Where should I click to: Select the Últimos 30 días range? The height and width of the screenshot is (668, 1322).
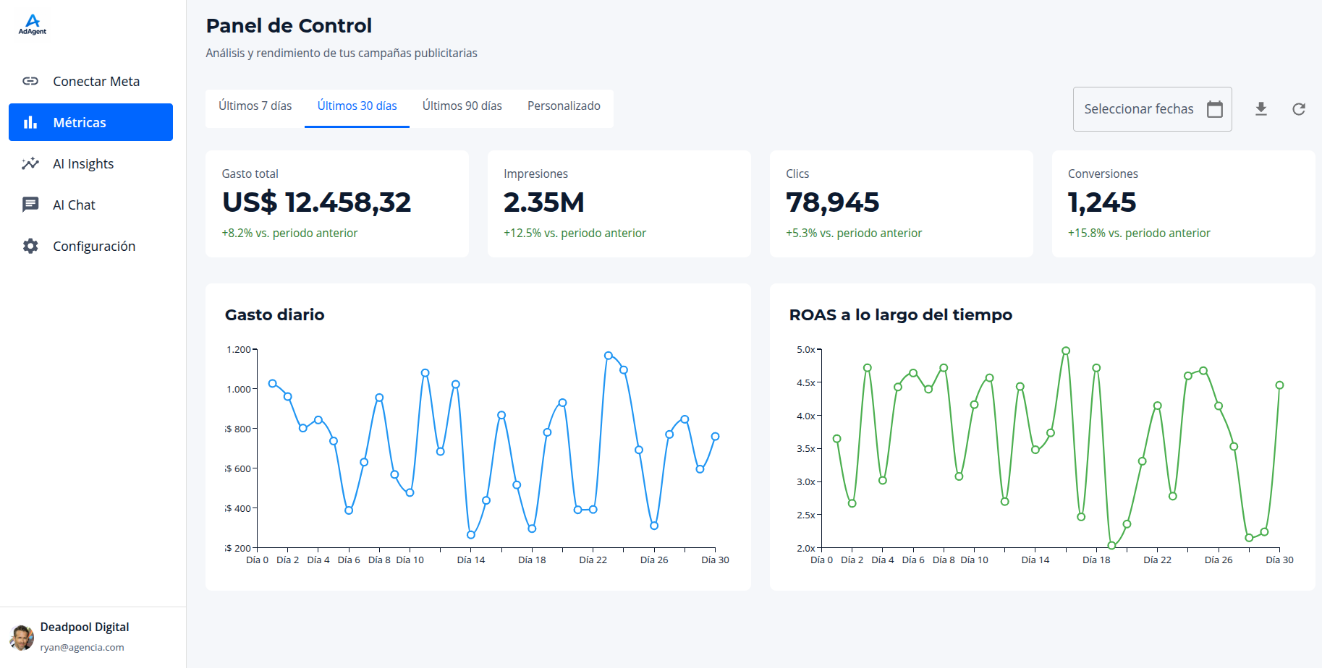[x=357, y=106]
